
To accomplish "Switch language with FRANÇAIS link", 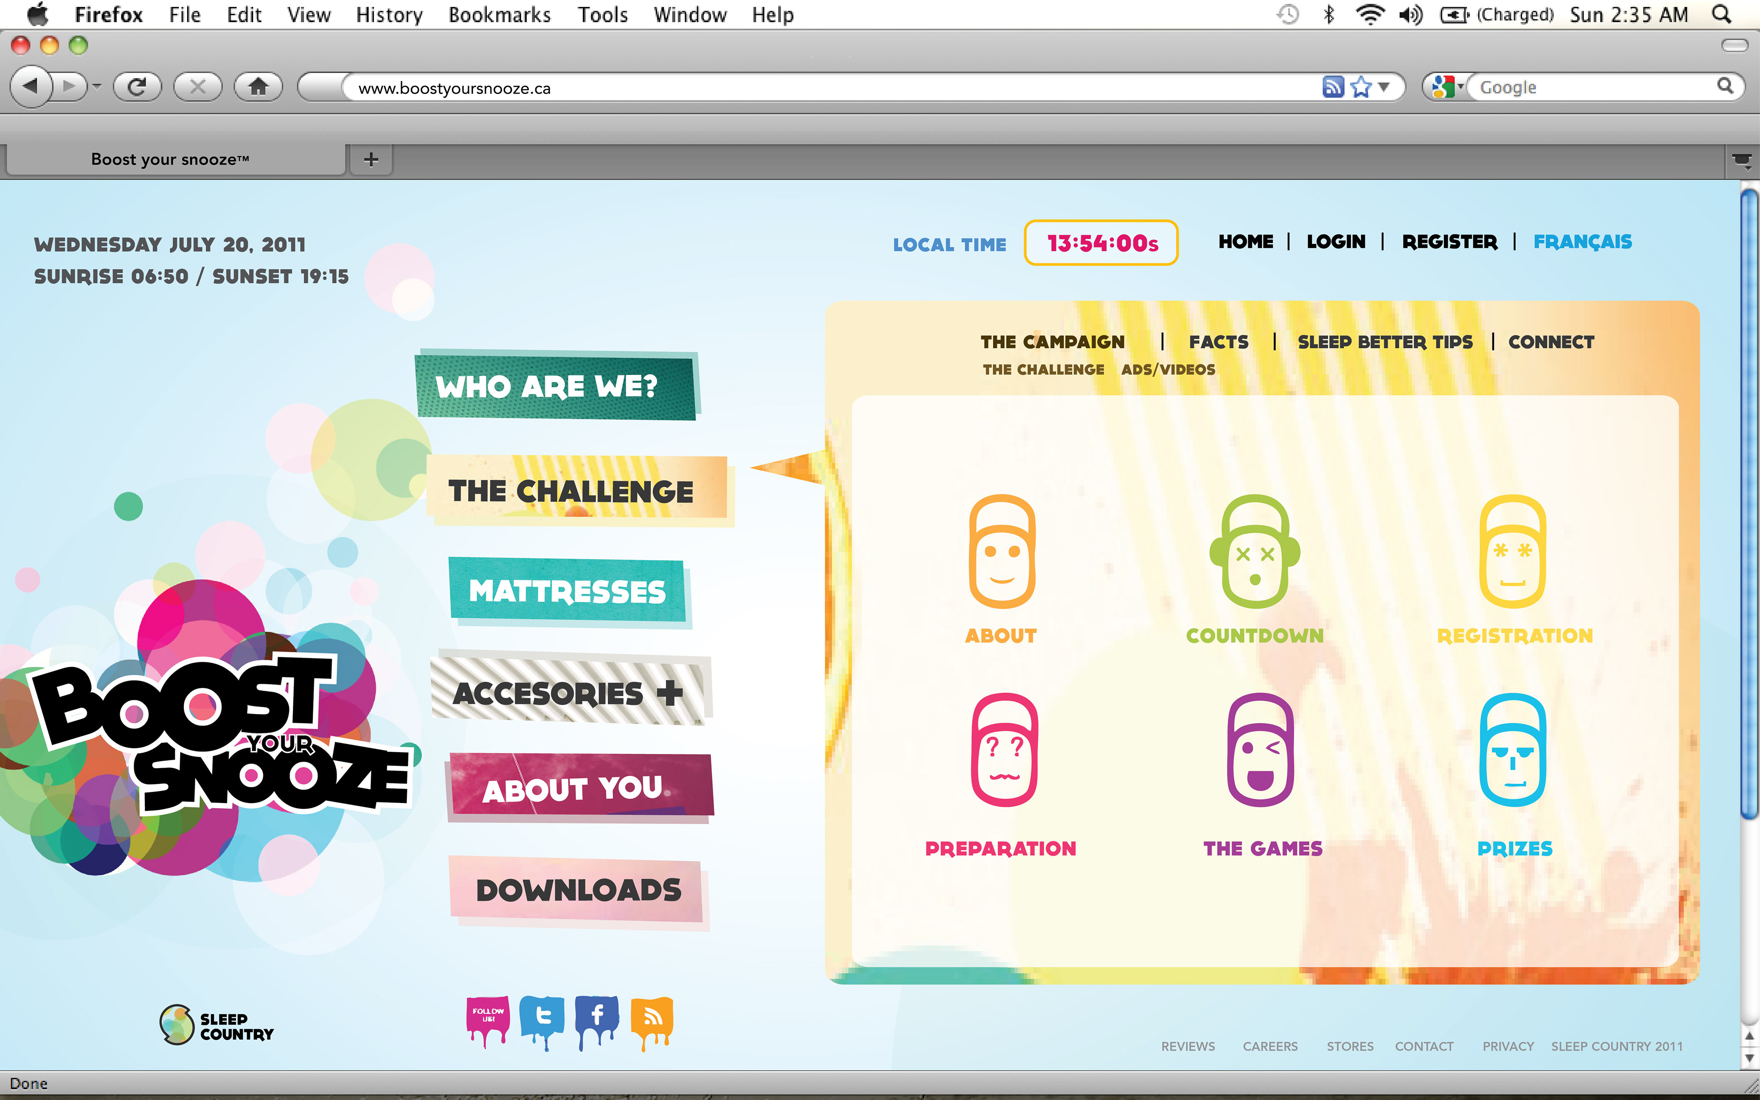I will click(x=1583, y=242).
